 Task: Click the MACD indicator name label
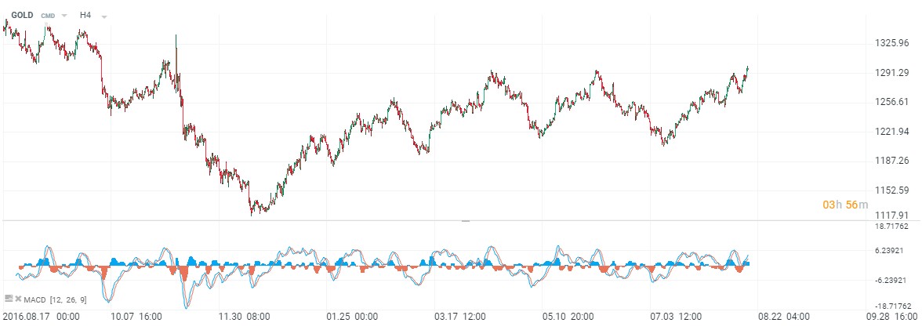pyautogui.click(x=34, y=299)
